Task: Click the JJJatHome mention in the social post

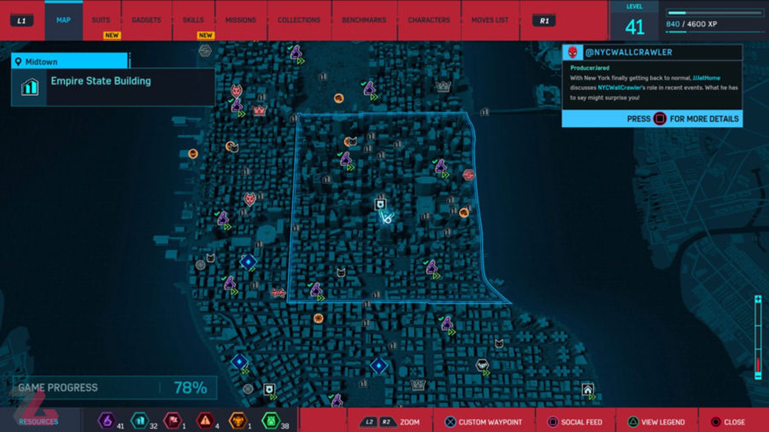Action: click(706, 78)
